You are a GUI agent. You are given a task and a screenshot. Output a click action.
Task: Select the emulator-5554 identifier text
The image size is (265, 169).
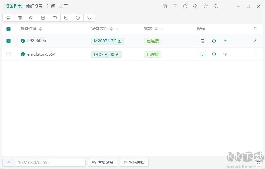[x=41, y=54]
